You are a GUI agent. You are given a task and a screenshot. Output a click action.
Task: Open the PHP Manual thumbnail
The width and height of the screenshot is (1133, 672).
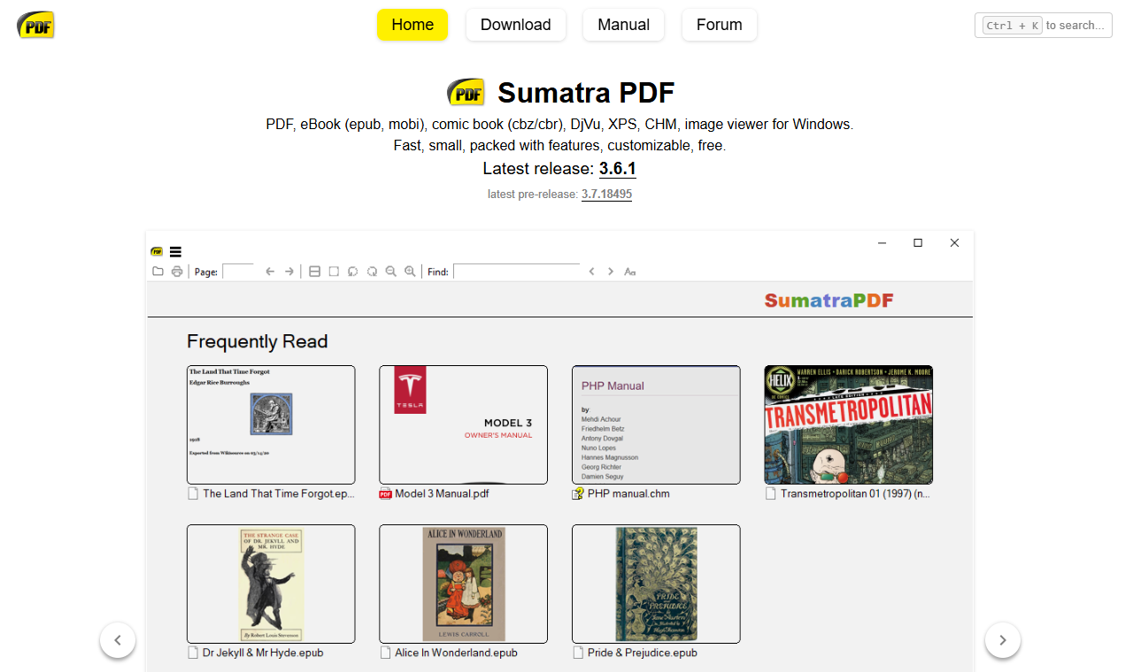coord(656,424)
